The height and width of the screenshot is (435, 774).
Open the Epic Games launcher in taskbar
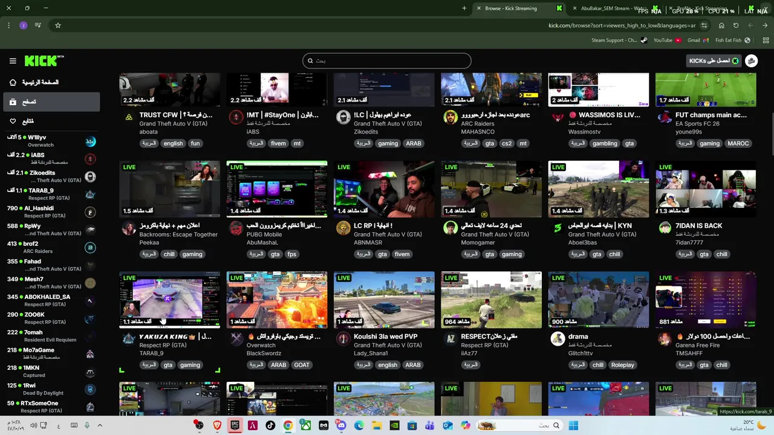235,425
